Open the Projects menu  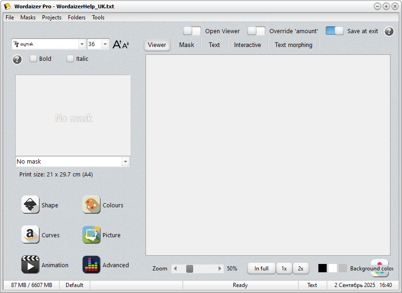pos(52,18)
